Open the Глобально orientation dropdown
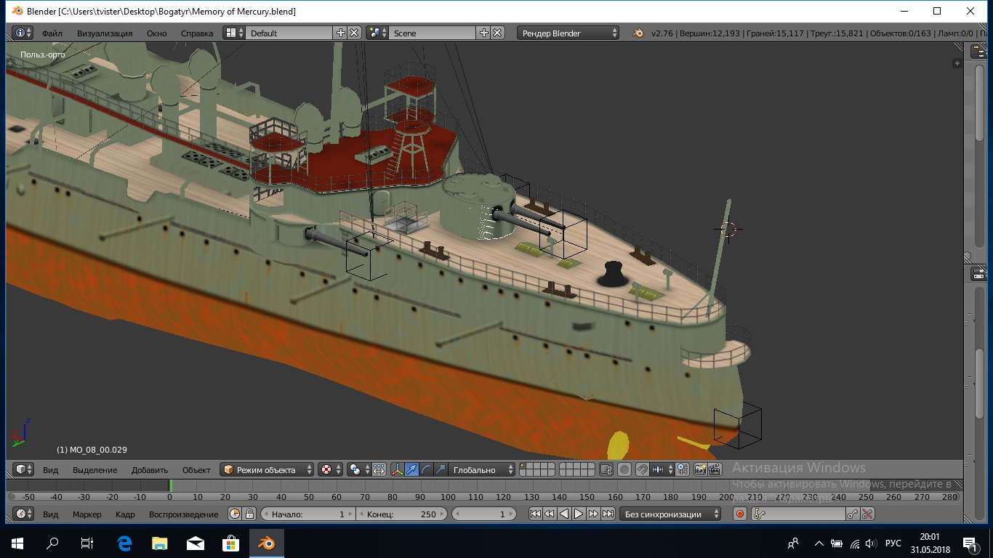This screenshot has height=558, width=993. pos(481,469)
